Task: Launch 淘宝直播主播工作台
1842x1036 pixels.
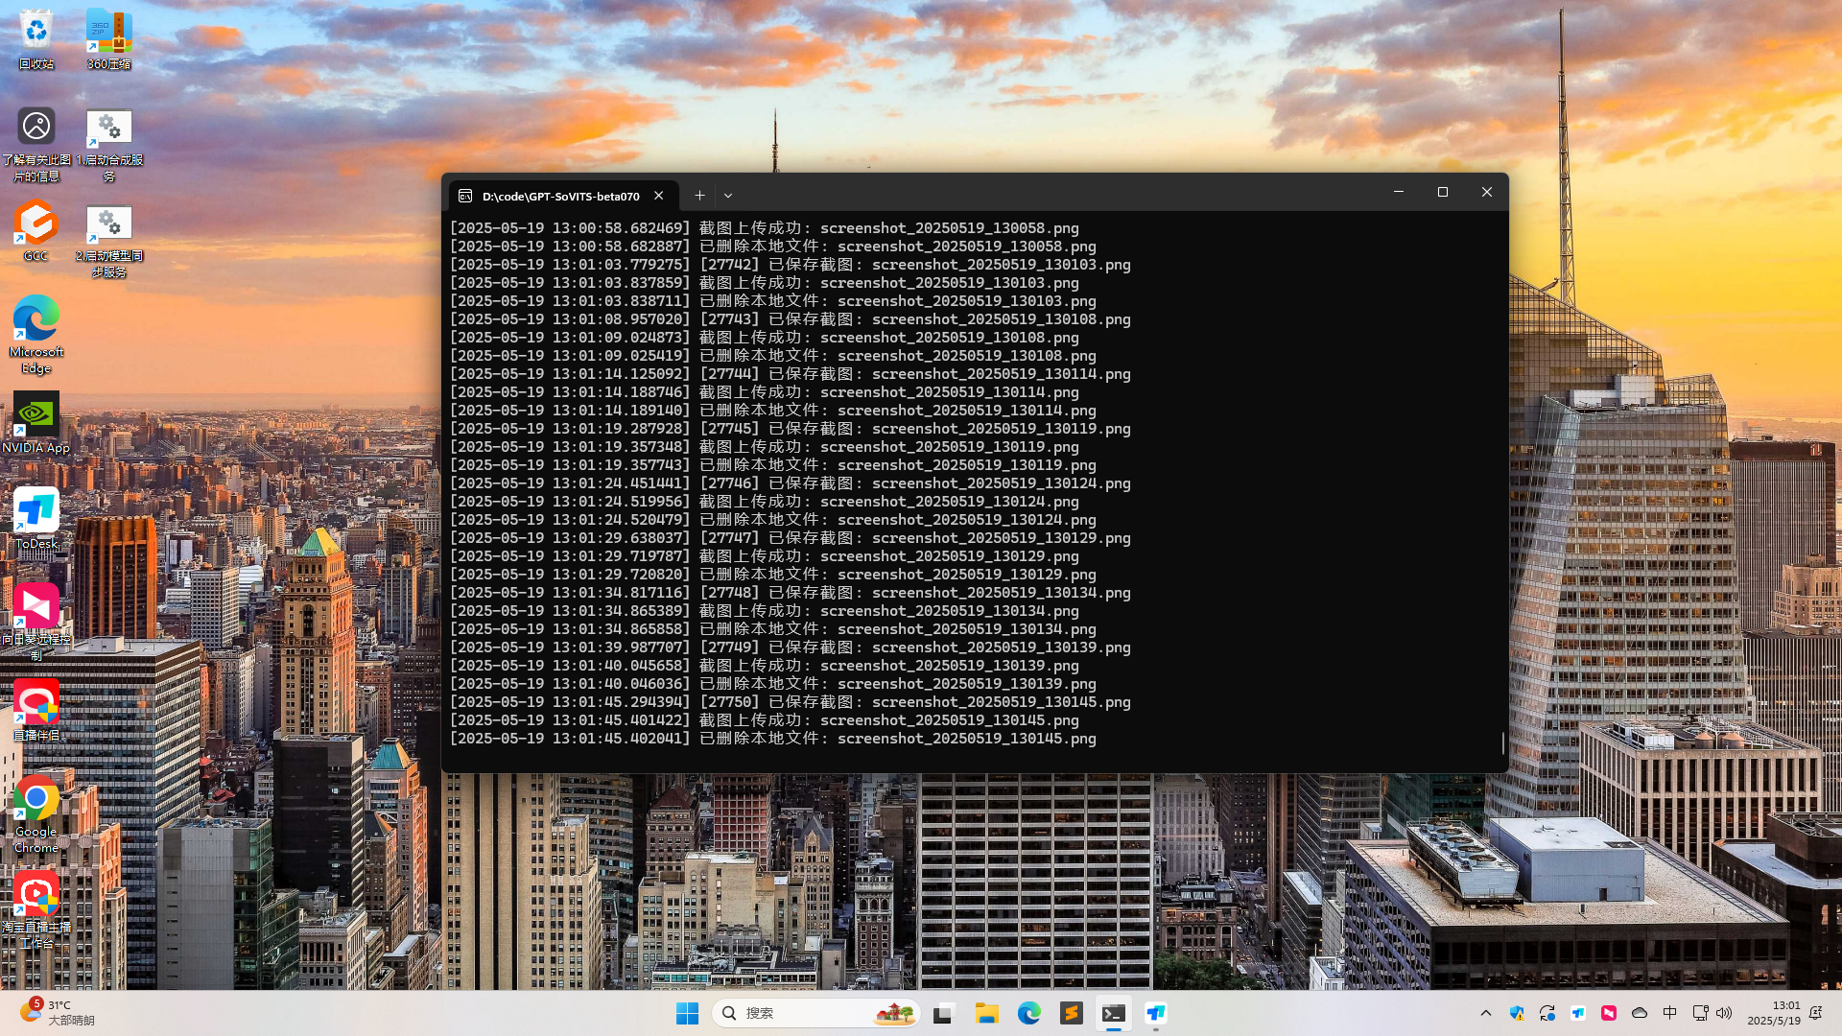Action: coord(35,894)
